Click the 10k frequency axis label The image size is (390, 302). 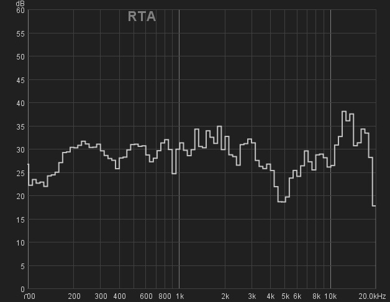click(x=330, y=296)
